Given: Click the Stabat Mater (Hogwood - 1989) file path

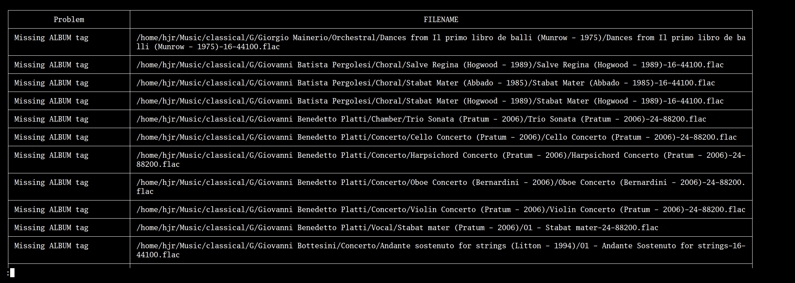Looking at the screenshot, I should (x=430, y=101).
